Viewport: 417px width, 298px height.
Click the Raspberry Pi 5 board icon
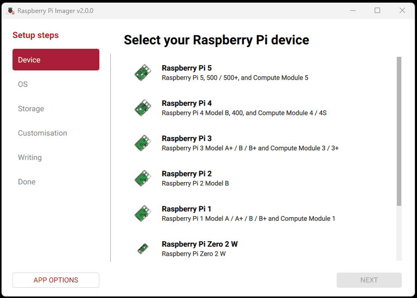pyautogui.click(x=143, y=73)
